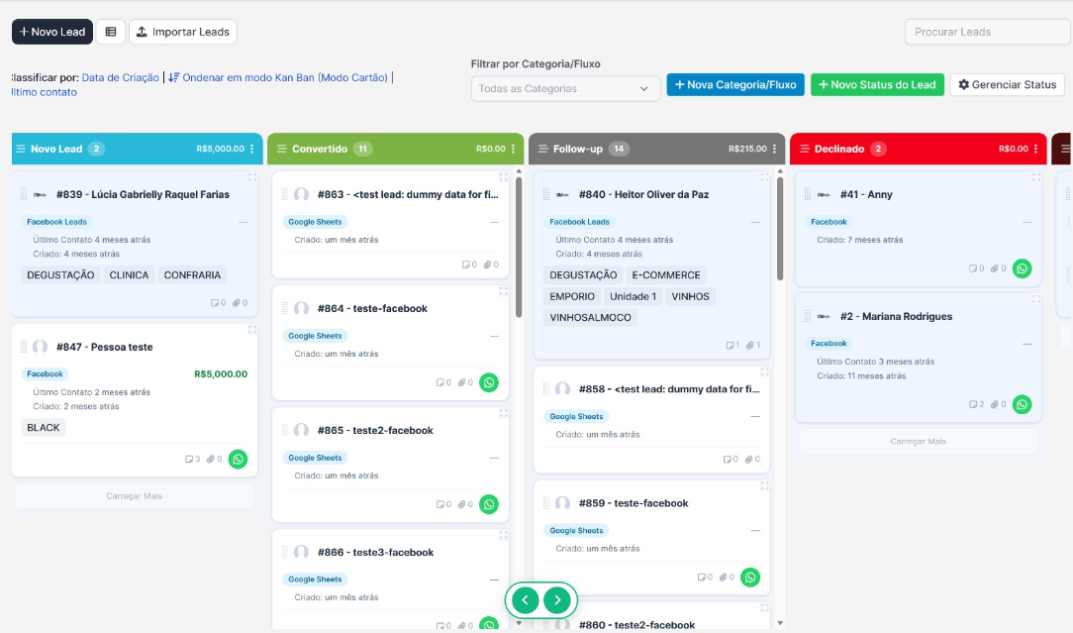Image resolution: width=1073 pixels, height=633 pixels.
Task: Open WhatsApp for lead #864 teste-facebook
Action: 489,382
